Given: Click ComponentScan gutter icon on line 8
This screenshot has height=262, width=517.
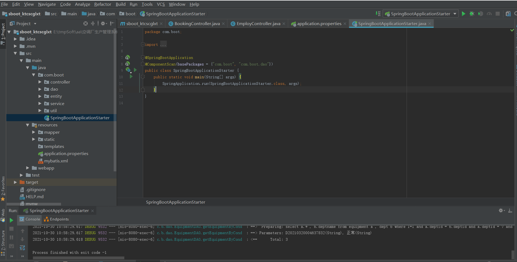Looking at the screenshot, I should 128,64.
